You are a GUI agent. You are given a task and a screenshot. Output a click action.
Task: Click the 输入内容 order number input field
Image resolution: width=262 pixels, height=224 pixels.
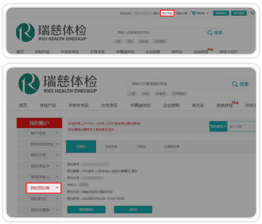pyautogui.click(x=242, y=127)
